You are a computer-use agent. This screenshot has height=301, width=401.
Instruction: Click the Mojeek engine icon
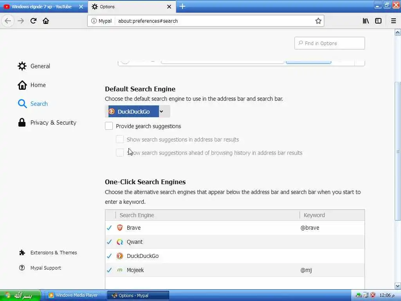[120, 270]
